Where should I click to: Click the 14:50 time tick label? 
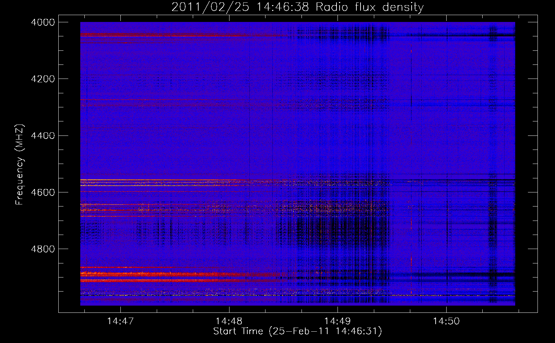pos(446,321)
